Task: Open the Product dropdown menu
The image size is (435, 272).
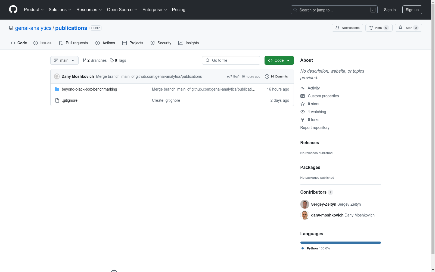Action: tap(34, 10)
